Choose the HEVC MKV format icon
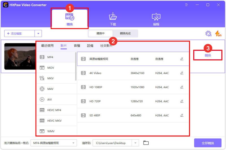226x150 pixels. click(42, 121)
